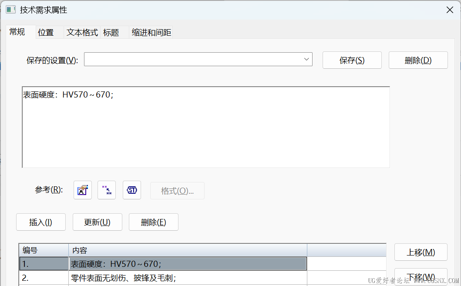Click the 格式(O)... button
The height and width of the screenshot is (286, 461).
pyautogui.click(x=177, y=191)
